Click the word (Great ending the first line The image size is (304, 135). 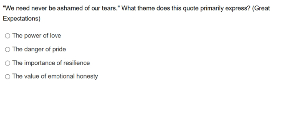click(x=261, y=8)
